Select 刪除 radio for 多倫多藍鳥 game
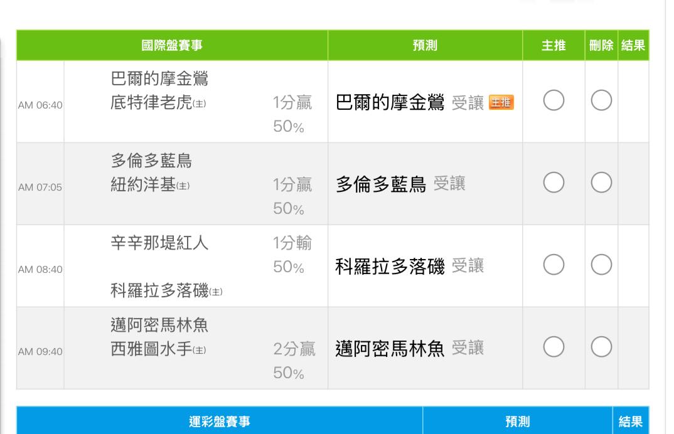 601,183
